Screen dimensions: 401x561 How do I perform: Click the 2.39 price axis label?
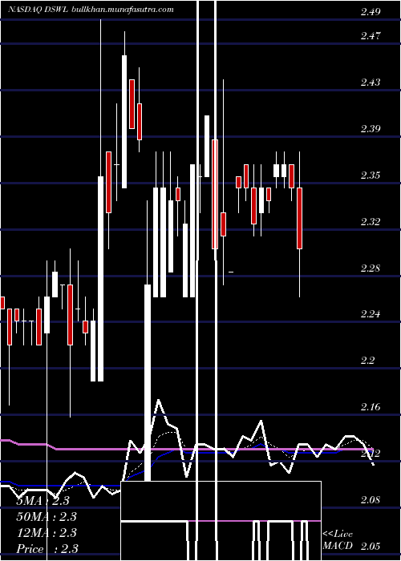[x=371, y=129]
